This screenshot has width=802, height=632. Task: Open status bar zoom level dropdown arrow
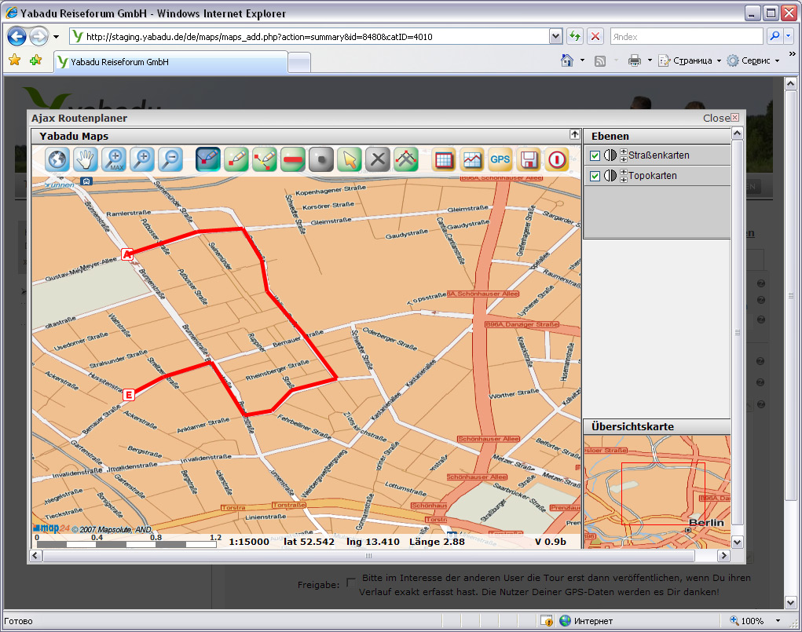point(778,621)
